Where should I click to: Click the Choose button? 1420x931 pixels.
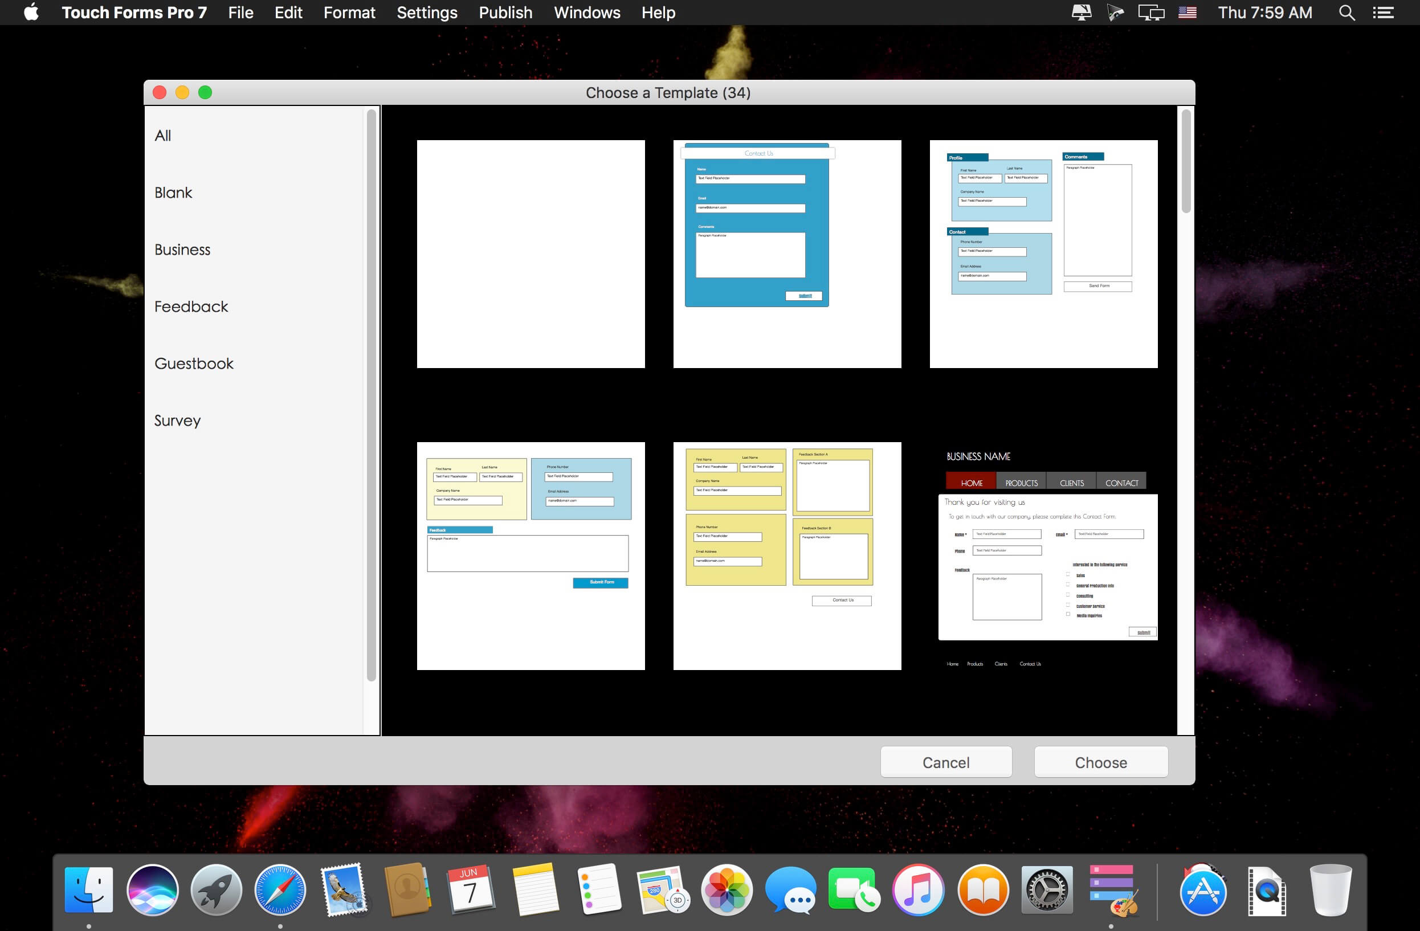[1100, 761]
